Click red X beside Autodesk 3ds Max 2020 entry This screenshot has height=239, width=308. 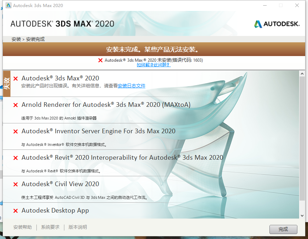click(15, 78)
